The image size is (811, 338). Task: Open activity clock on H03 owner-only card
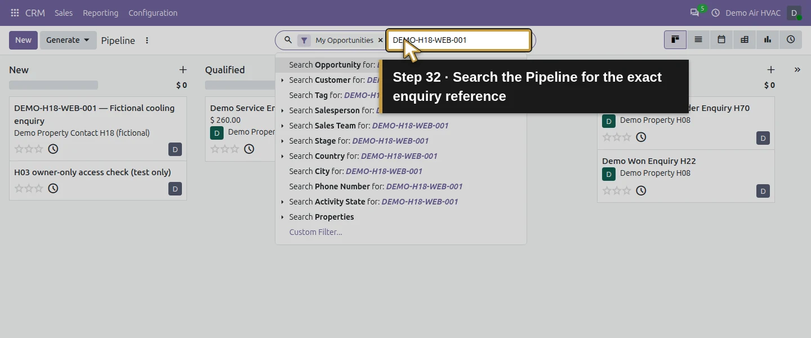(x=53, y=188)
